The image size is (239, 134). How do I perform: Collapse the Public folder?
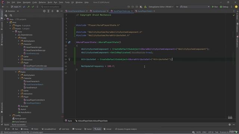[x=16, y=72]
